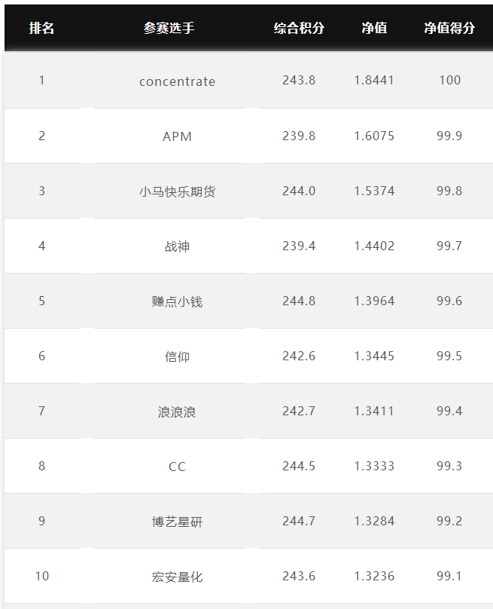Open contestant 浪浪浪 entry
This screenshot has width=493, height=609.
coord(178,412)
